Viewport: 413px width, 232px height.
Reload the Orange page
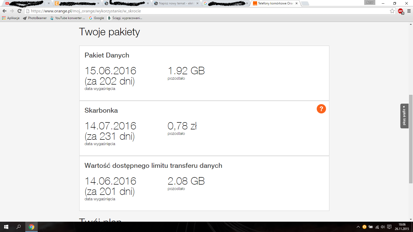pos(19,11)
